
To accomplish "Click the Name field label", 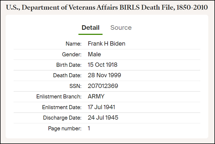I will coord(73,44).
